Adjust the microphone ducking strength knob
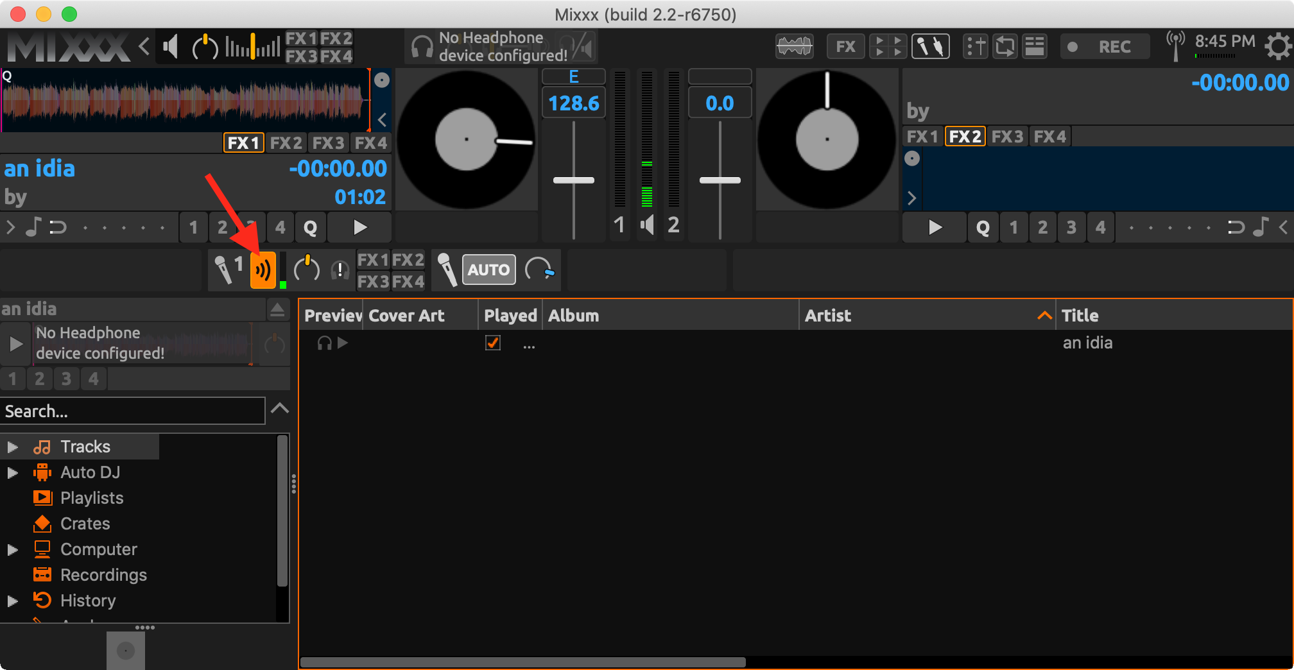 click(x=539, y=270)
